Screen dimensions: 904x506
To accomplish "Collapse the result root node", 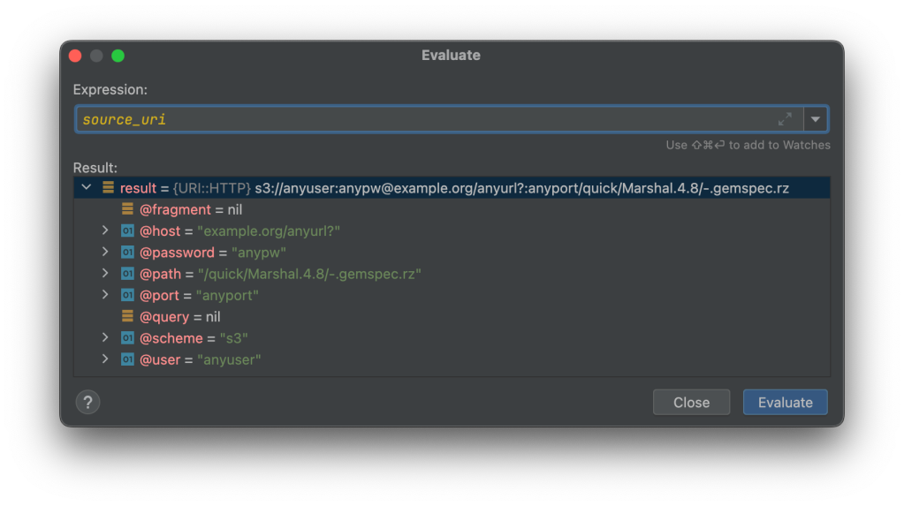I will coord(87,187).
